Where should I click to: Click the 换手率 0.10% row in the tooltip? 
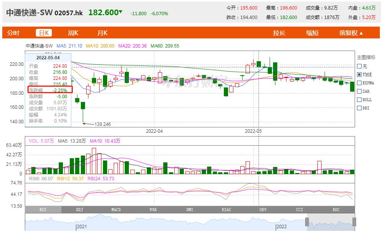pos(48,121)
